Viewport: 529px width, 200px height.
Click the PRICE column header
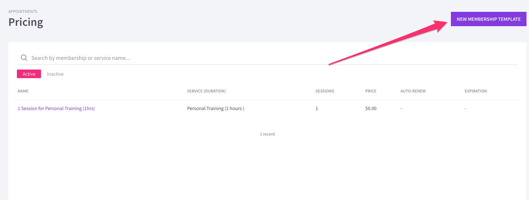371,91
